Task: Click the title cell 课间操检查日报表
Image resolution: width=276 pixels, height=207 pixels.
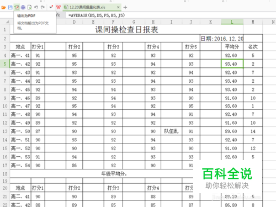Action: [126, 29]
